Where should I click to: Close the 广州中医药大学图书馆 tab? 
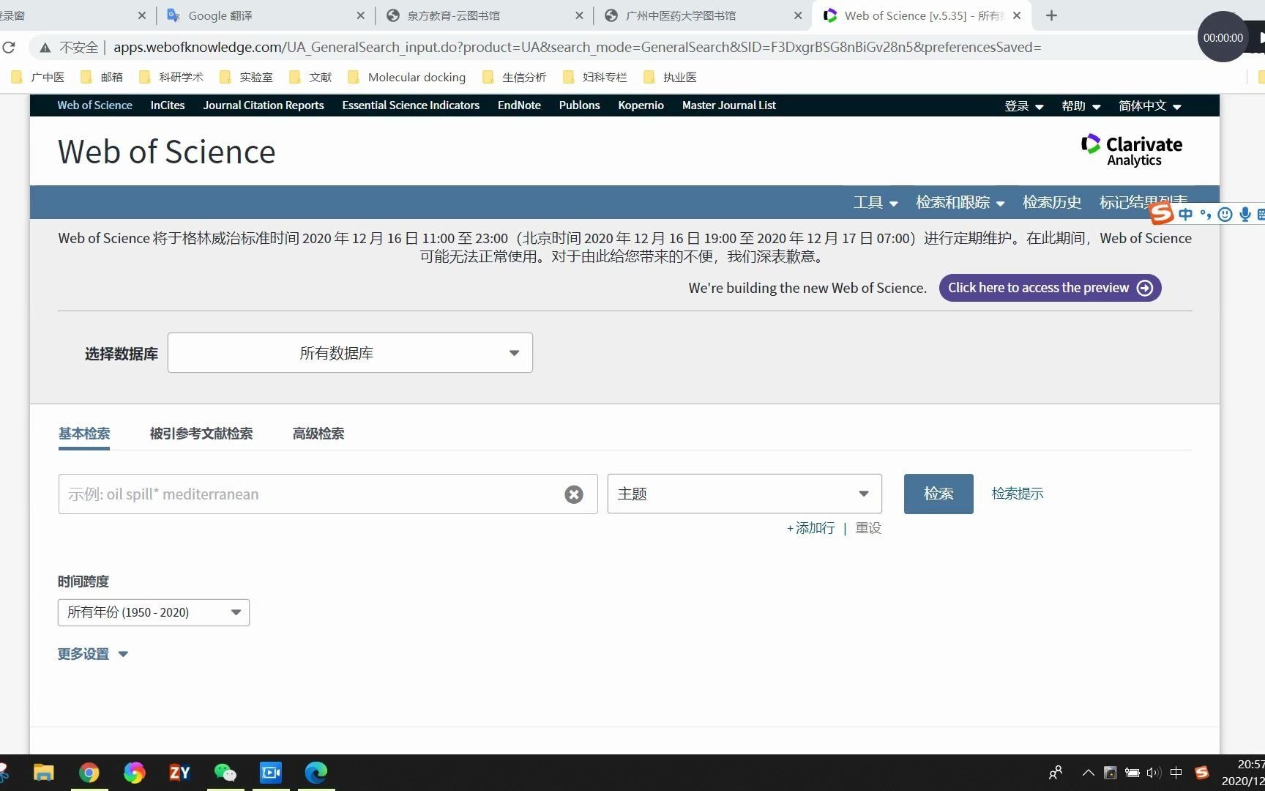point(798,15)
